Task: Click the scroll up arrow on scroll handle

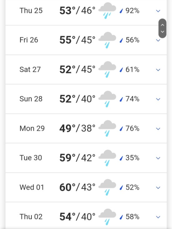Action: 162,25
